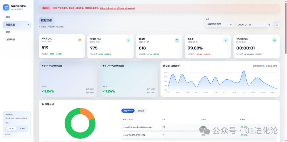Go to 概况 in the sidebar
This screenshot has height=142, width=287.
coord(17,17)
